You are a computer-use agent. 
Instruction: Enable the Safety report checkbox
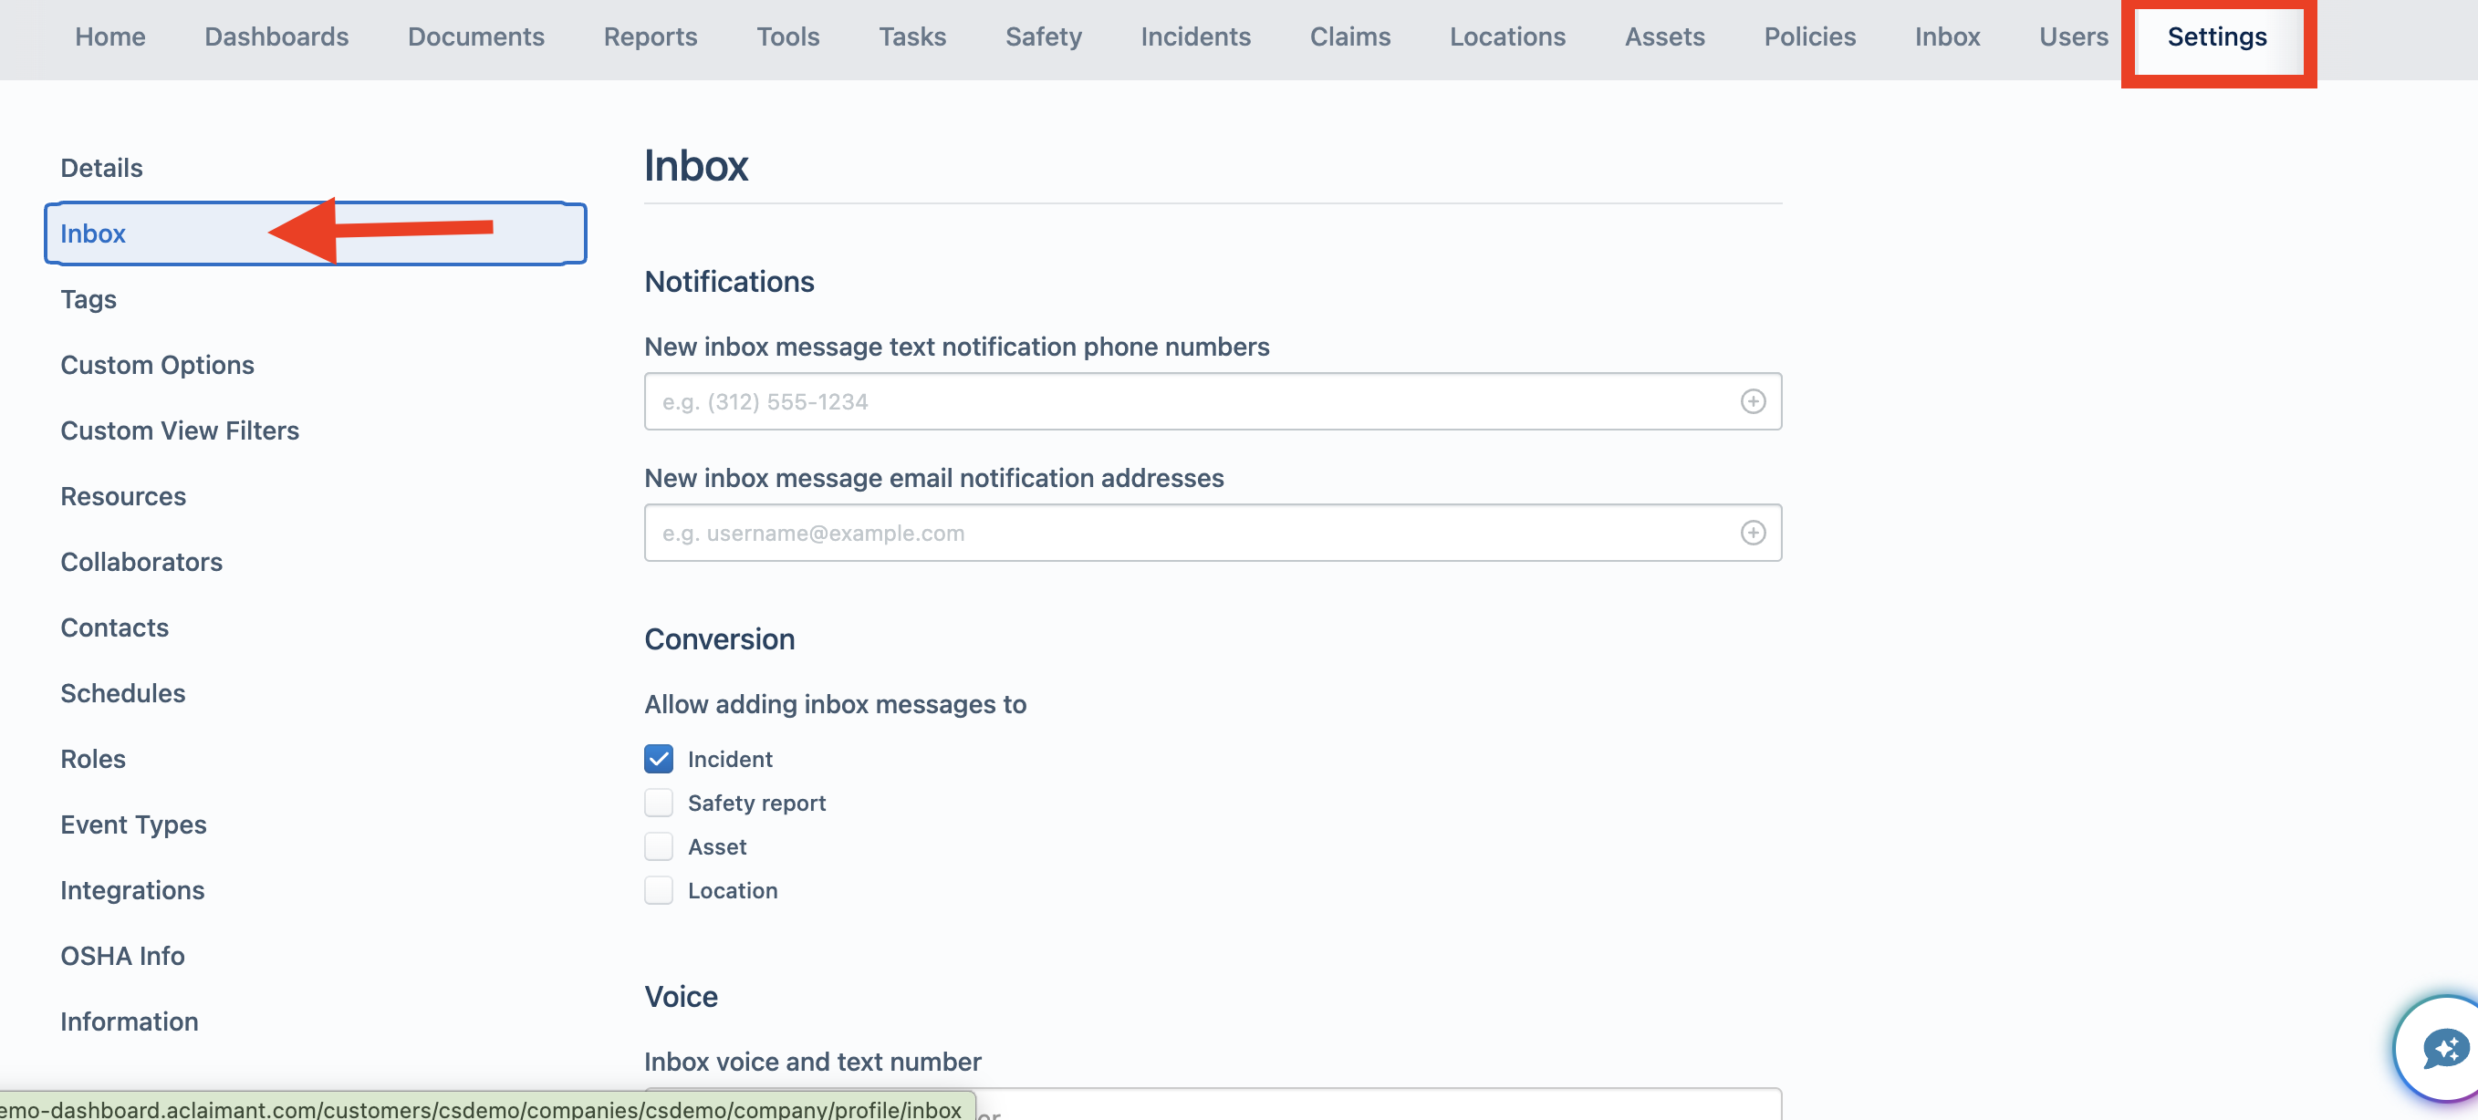(659, 803)
